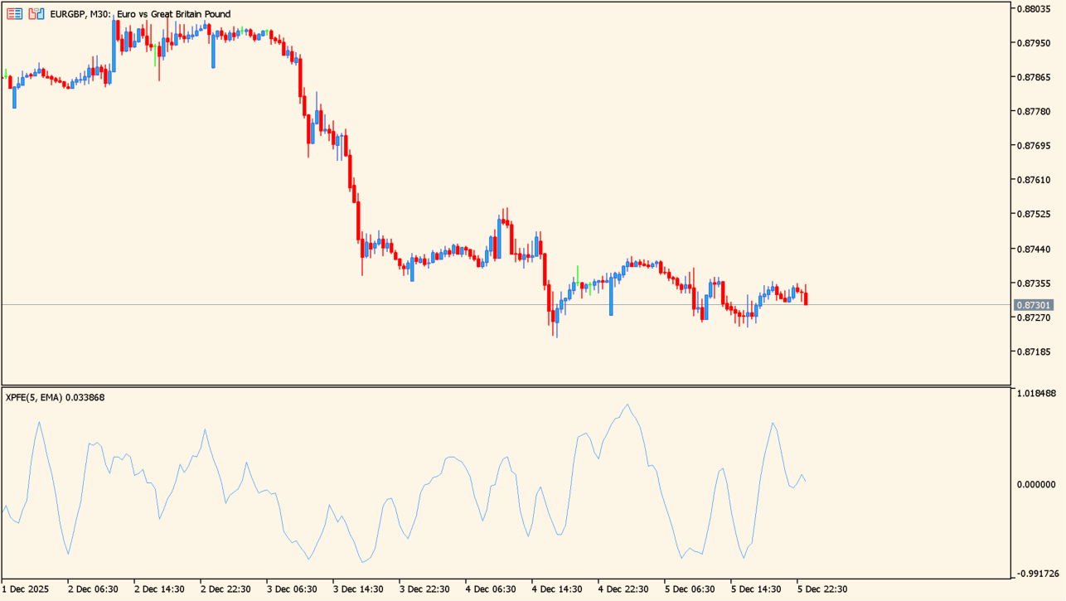Click the last red candle on the chart

click(806, 297)
